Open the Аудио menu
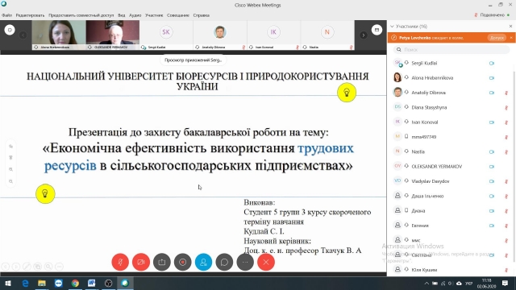The width and height of the screenshot is (516, 290). pos(135,15)
